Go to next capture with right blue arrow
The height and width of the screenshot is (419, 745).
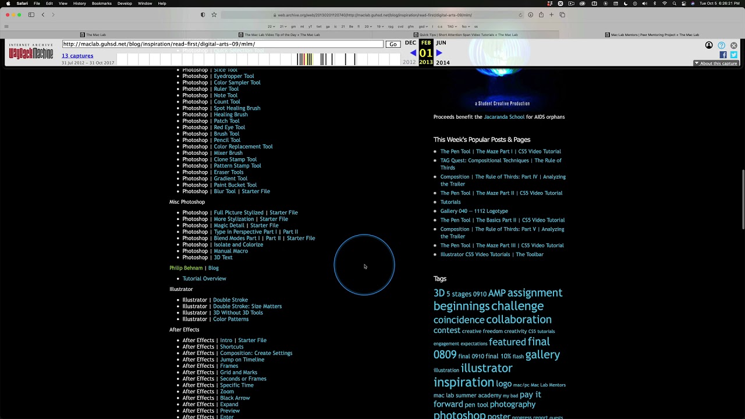click(x=439, y=53)
